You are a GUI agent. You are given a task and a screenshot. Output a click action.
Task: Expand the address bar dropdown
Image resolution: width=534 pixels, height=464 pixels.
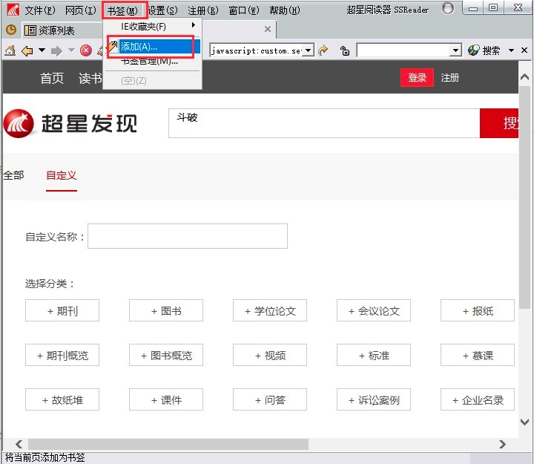309,50
